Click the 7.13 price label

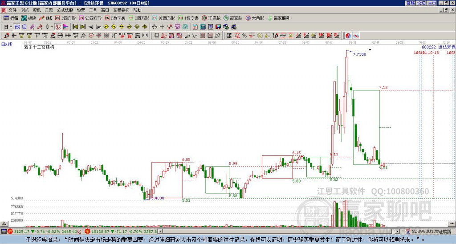click(x=383, y=87)
